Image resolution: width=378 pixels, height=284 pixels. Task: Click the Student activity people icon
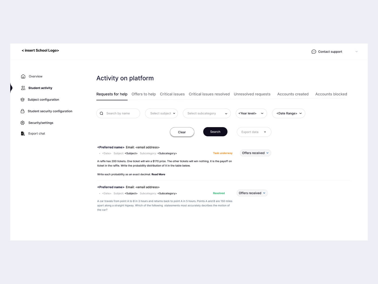click(x=23, y=88)
